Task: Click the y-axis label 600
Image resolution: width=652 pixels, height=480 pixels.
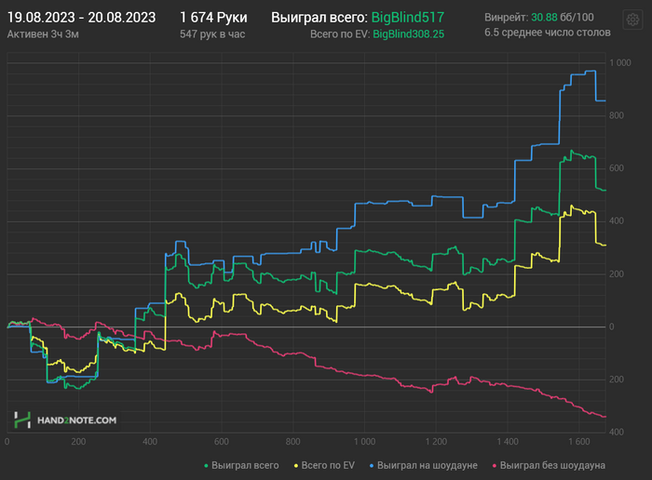Action: (x=617, y=168)
